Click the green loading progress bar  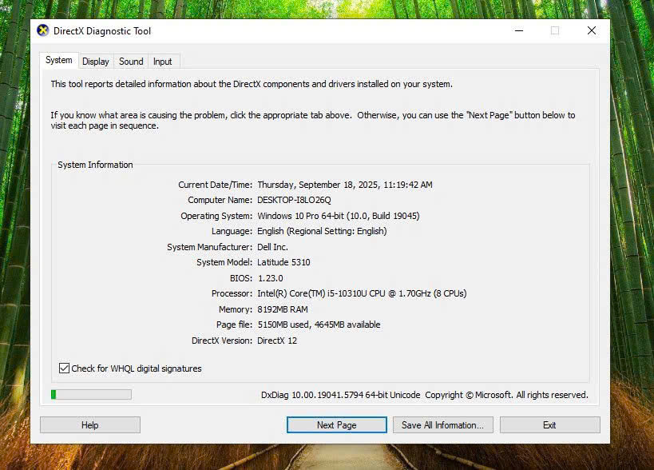[x=91, y=395]
